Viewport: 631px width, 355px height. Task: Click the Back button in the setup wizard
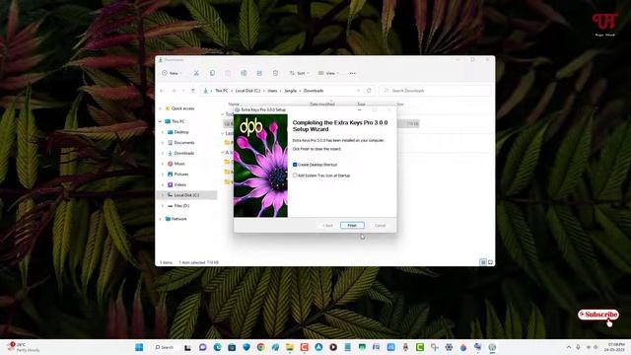(327, 226)
